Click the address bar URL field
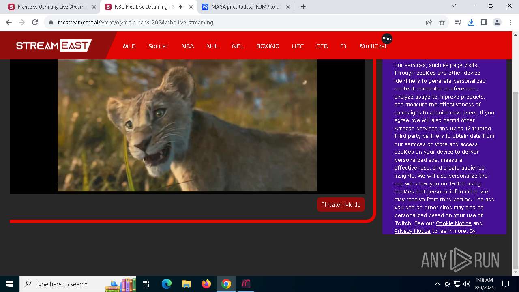 click(239, 22)
